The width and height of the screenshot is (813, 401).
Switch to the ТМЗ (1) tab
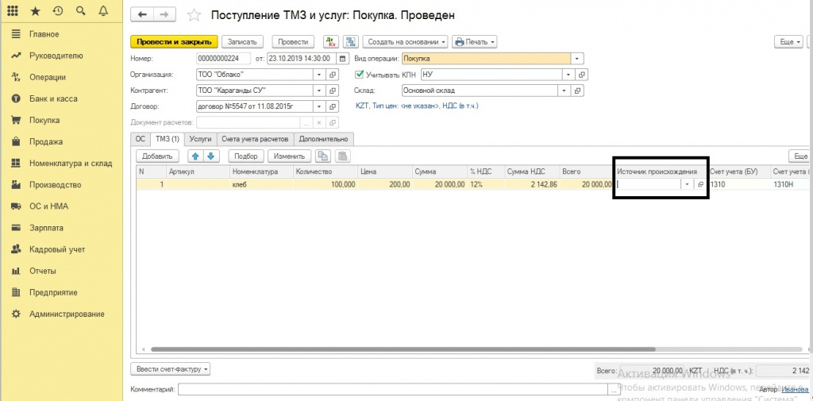tap(168, 139)
